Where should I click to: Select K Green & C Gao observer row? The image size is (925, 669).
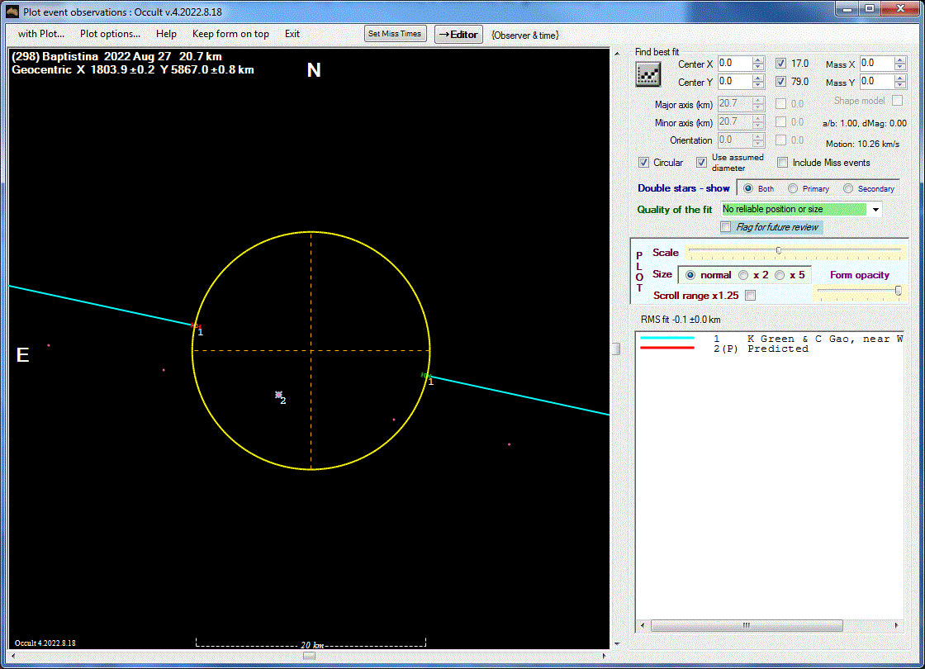(x=771, y=339)
